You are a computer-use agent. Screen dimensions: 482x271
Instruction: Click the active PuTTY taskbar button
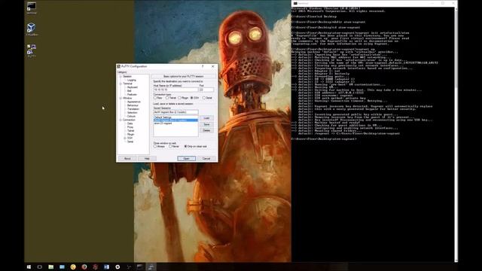click(x=151, y=267)
